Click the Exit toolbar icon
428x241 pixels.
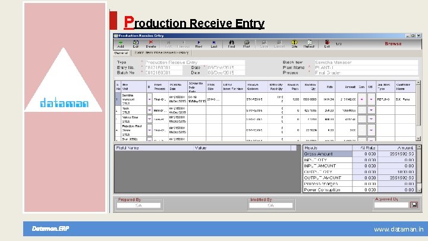pyautogui.click(x=327, y=43)
